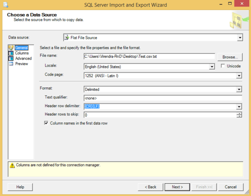Viewport: 251px width, 196px height.
Task: Click the General page icon
Action: click(11, 48)
